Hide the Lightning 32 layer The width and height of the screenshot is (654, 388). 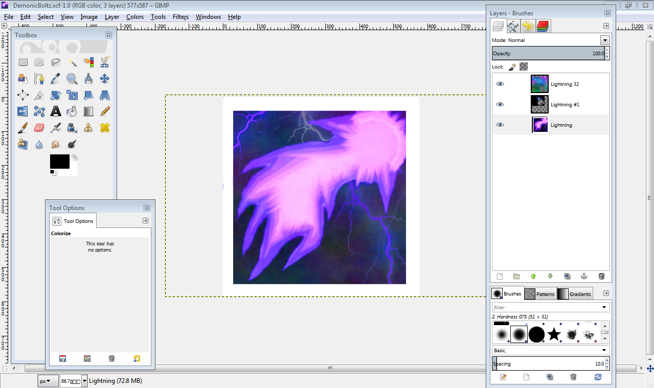click(500, 84)
